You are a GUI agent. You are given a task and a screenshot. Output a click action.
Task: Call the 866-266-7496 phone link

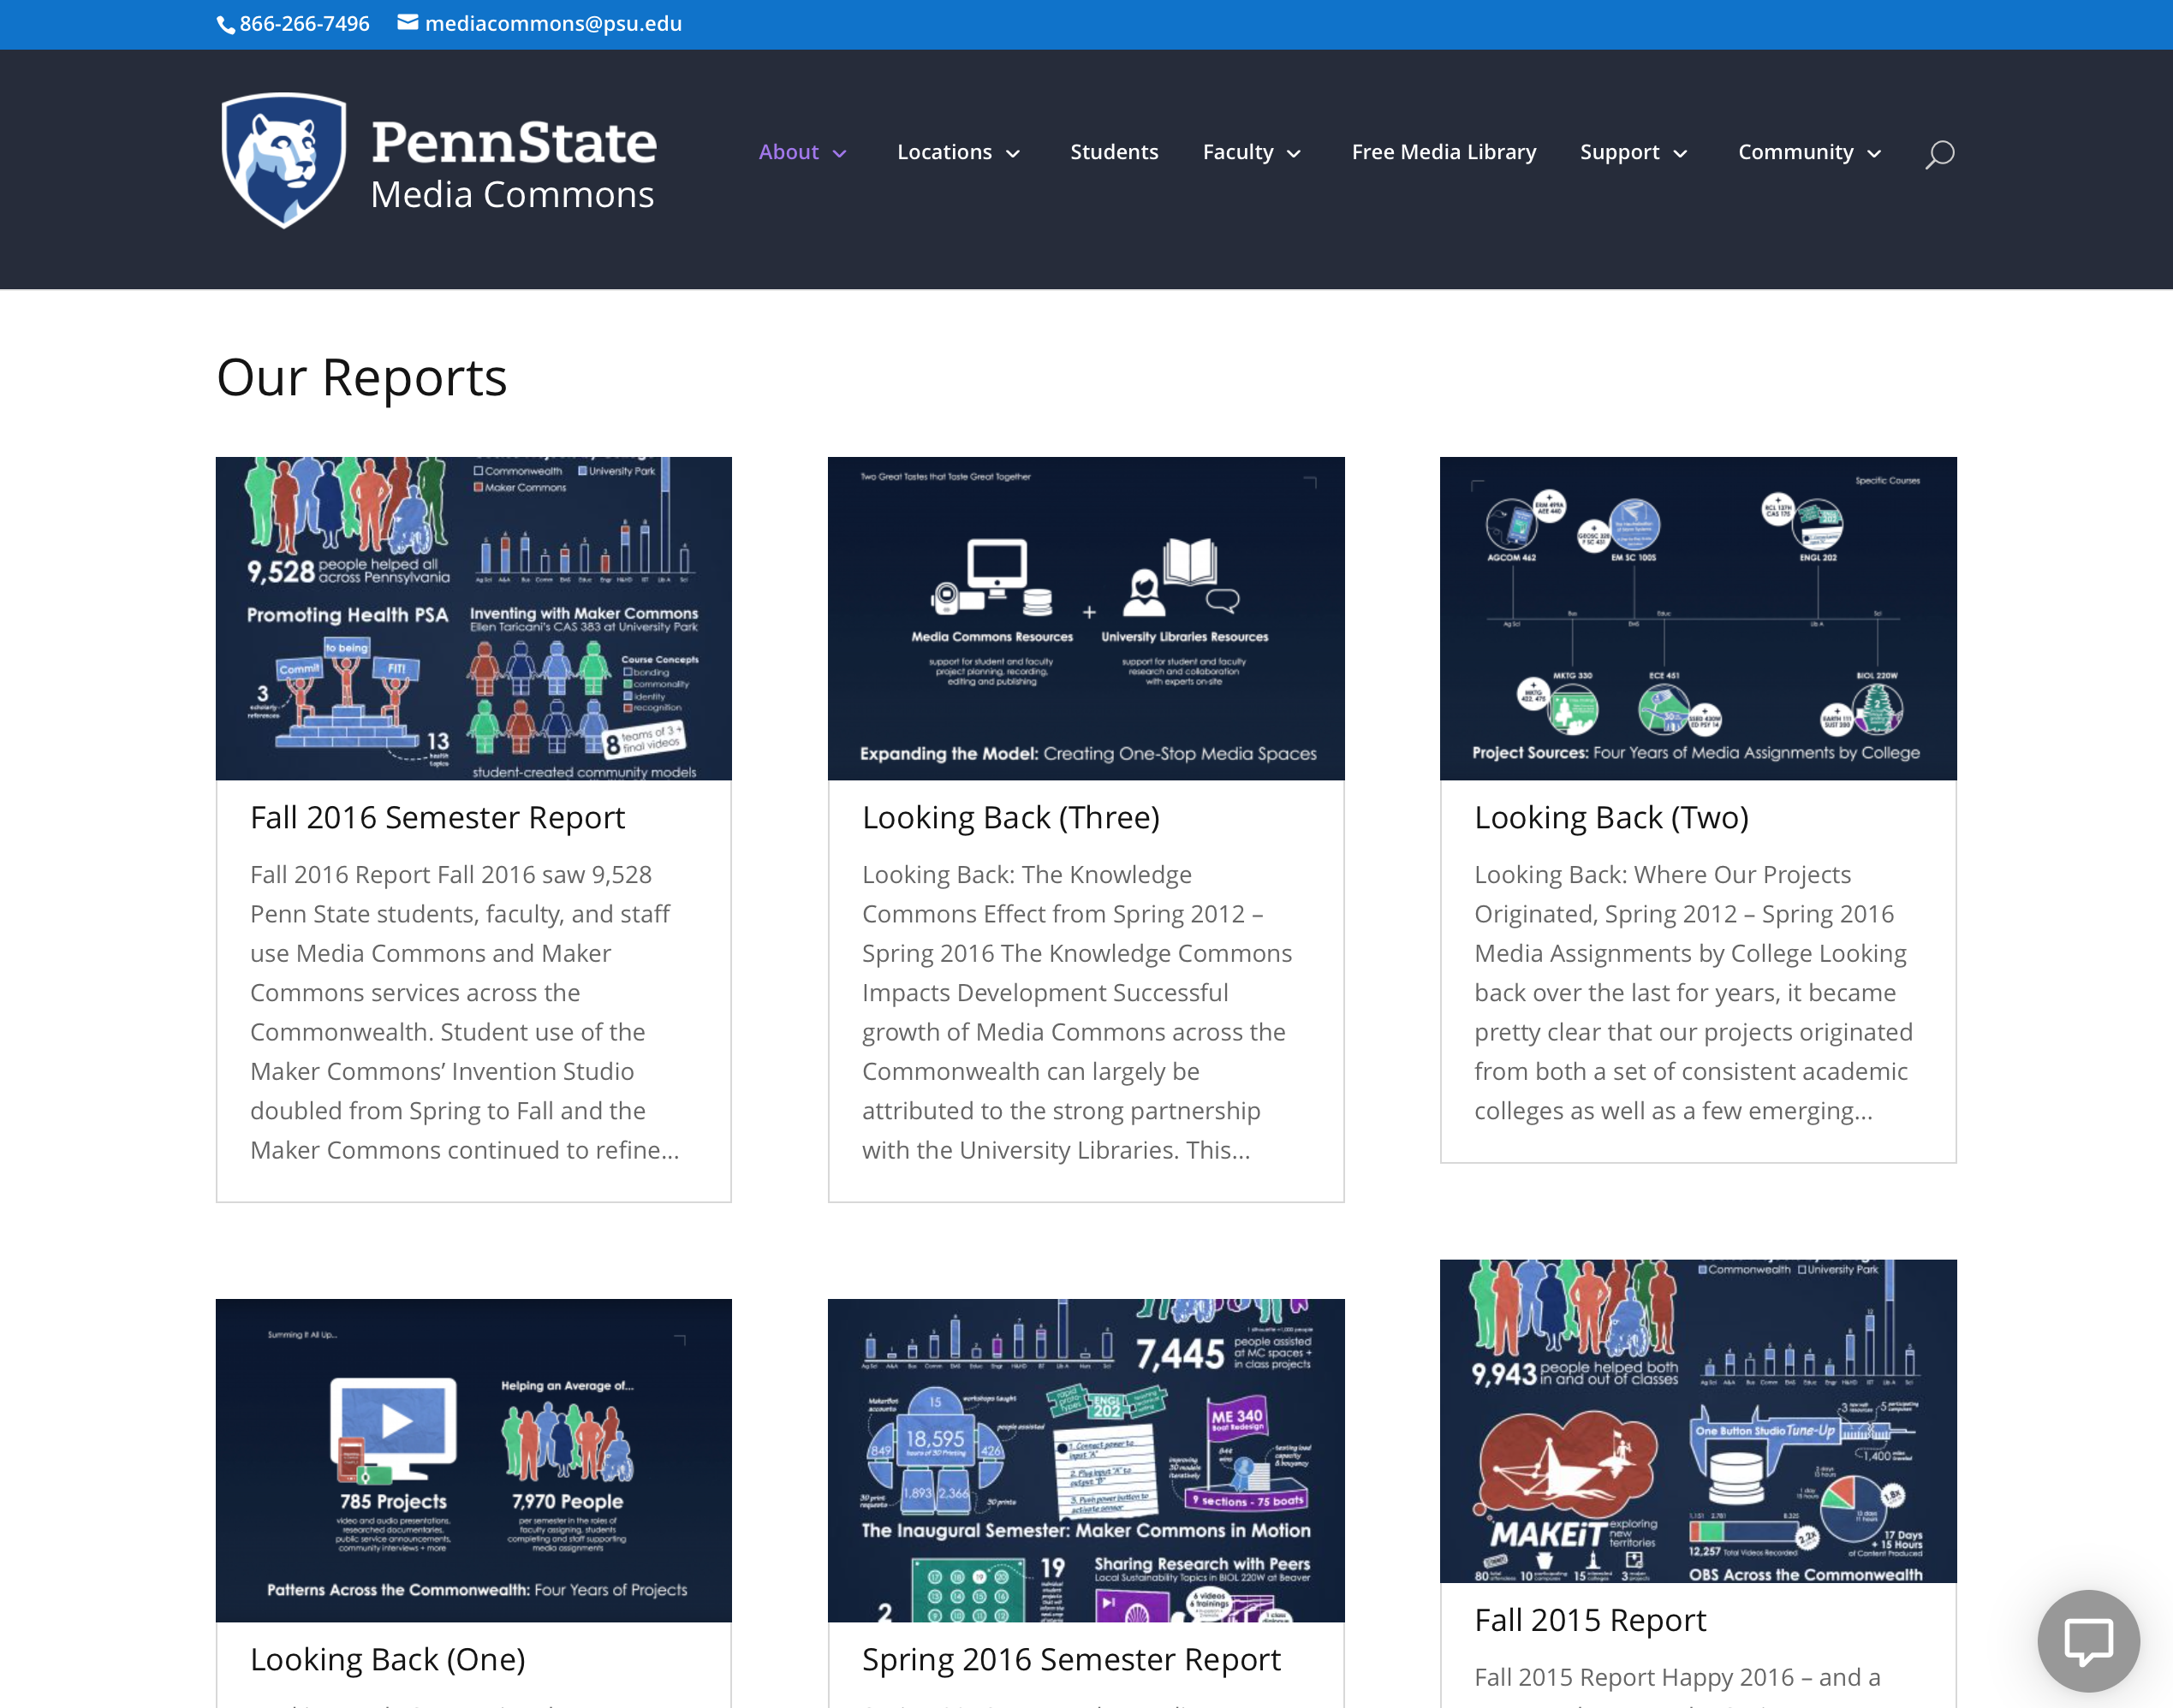tap(304, 24)
